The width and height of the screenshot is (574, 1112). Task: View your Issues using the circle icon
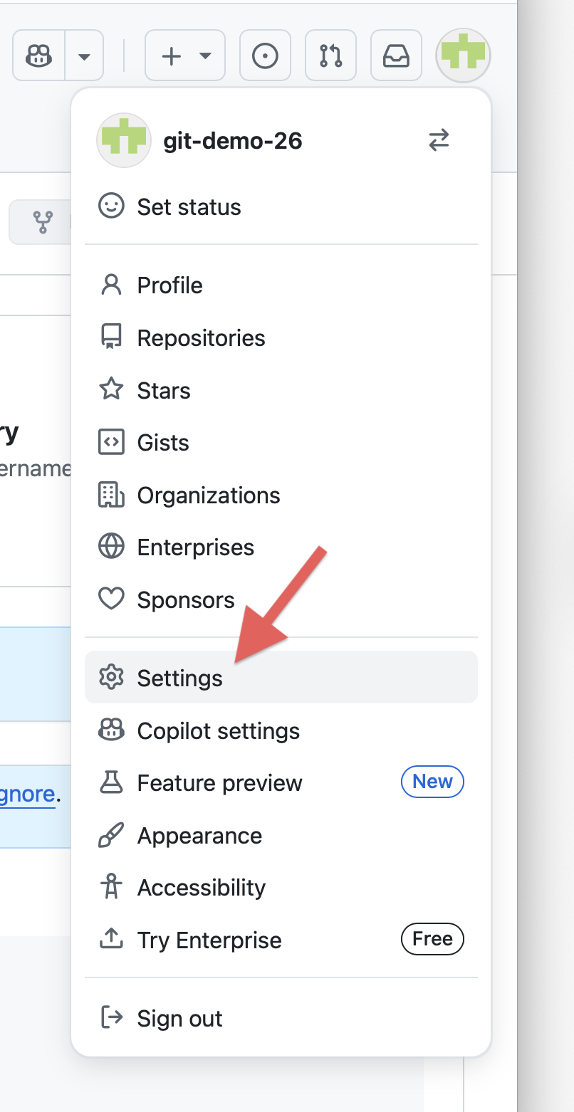tap(265, 55)
